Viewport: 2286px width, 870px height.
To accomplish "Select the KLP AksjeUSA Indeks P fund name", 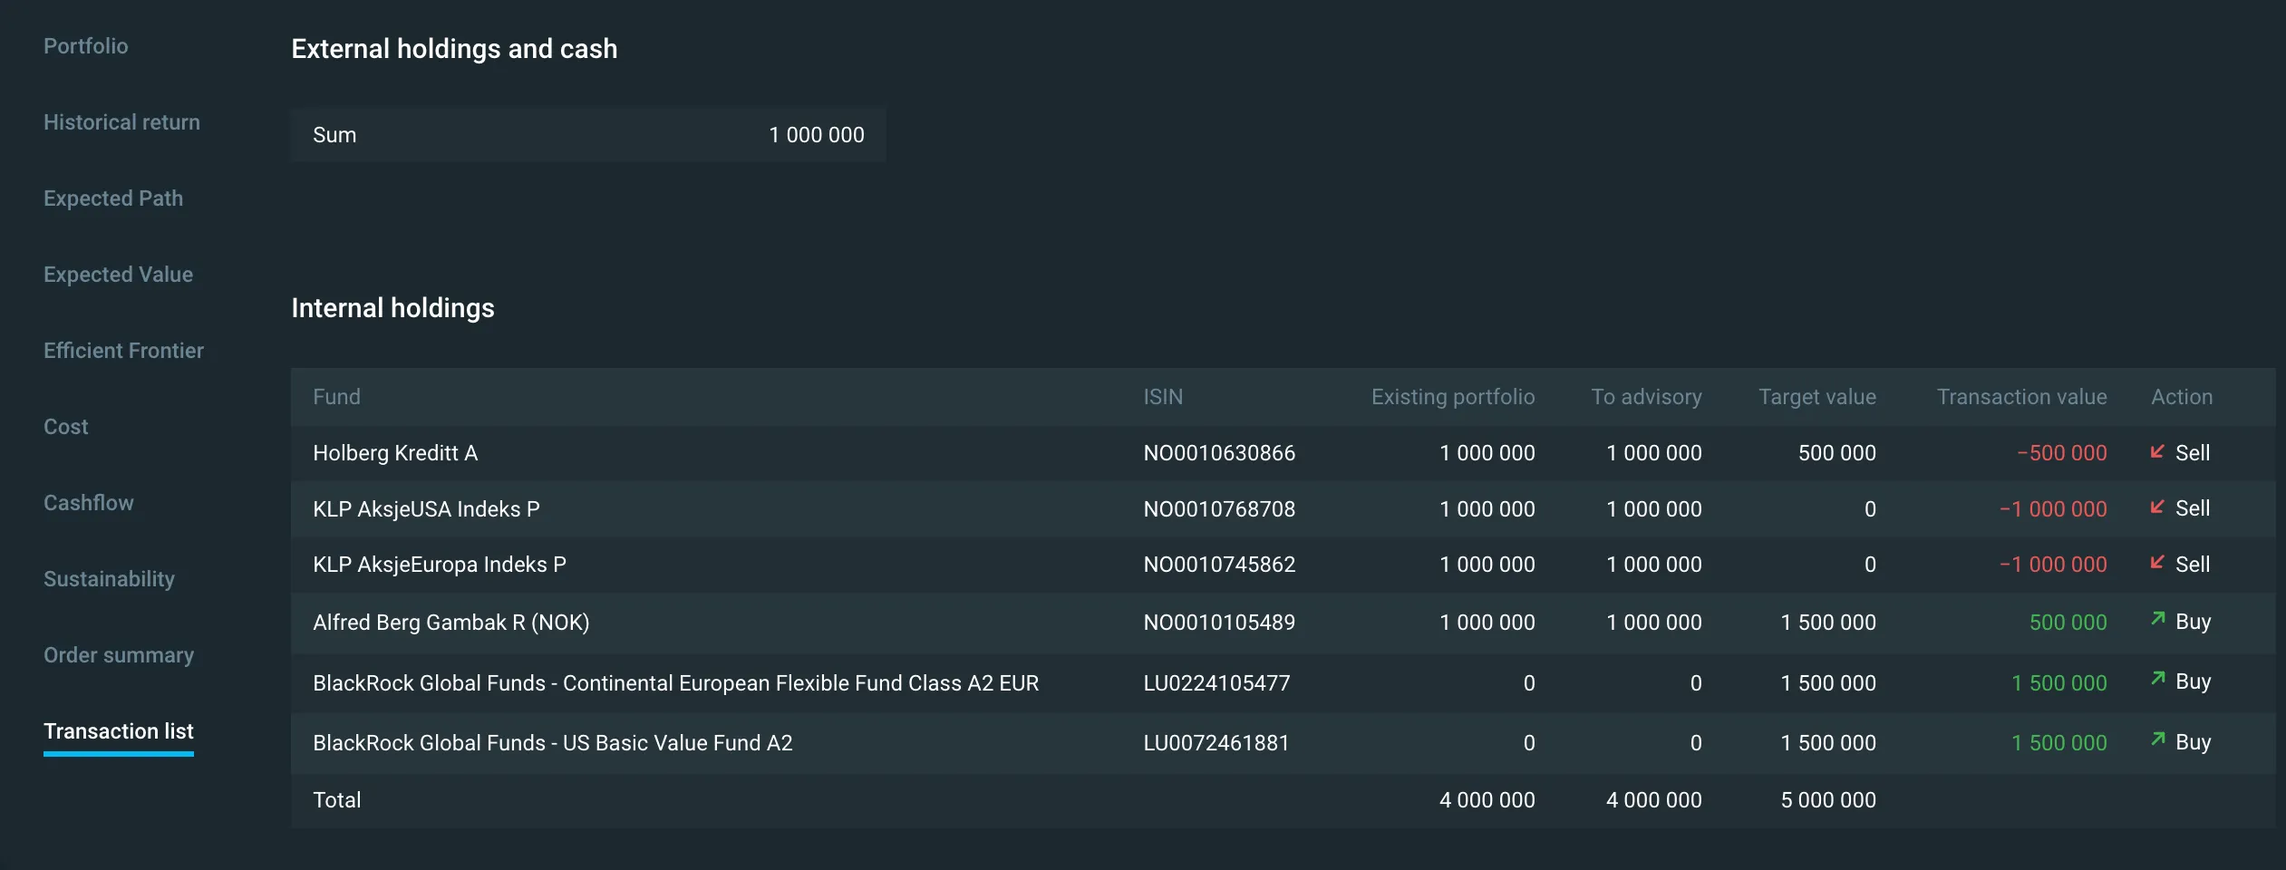I will coord(426,509).
